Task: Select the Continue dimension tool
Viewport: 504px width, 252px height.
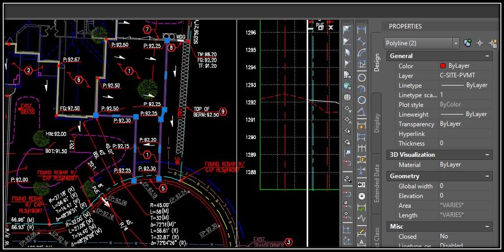Action: click(362, 148)
